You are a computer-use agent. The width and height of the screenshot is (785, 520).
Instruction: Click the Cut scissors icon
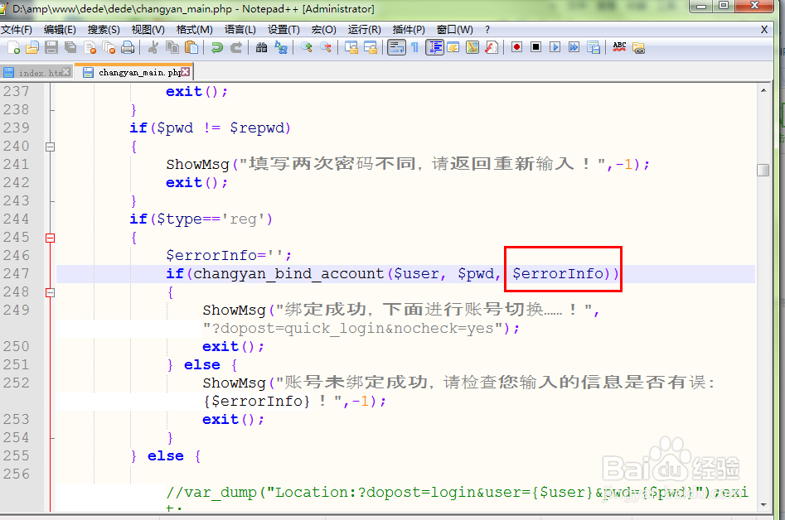click(153, 47)
